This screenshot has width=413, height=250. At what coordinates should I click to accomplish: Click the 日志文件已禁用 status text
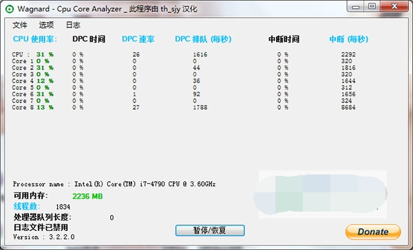pyautogui.click(x=41, y=227)
